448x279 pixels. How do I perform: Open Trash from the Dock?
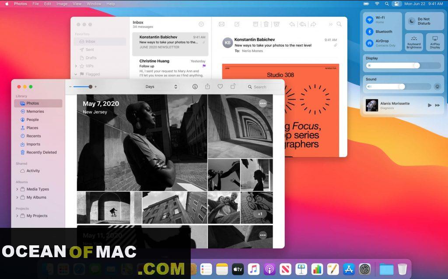coord(402,269)
